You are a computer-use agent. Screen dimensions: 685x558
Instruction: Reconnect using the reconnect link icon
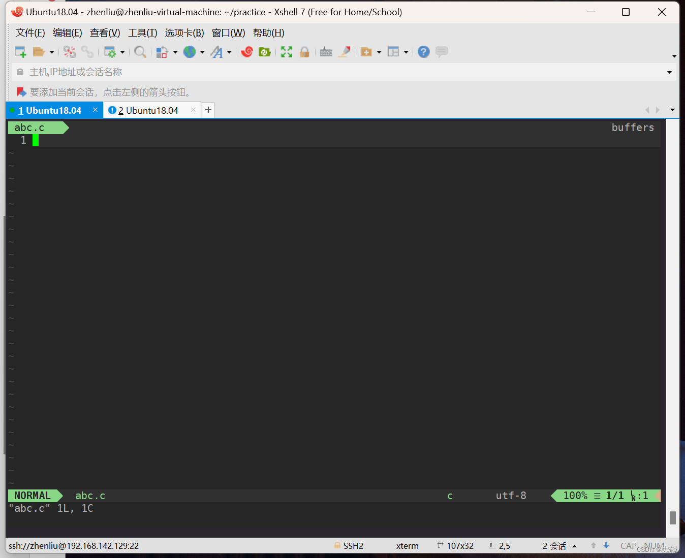click(x=87, y=51)
